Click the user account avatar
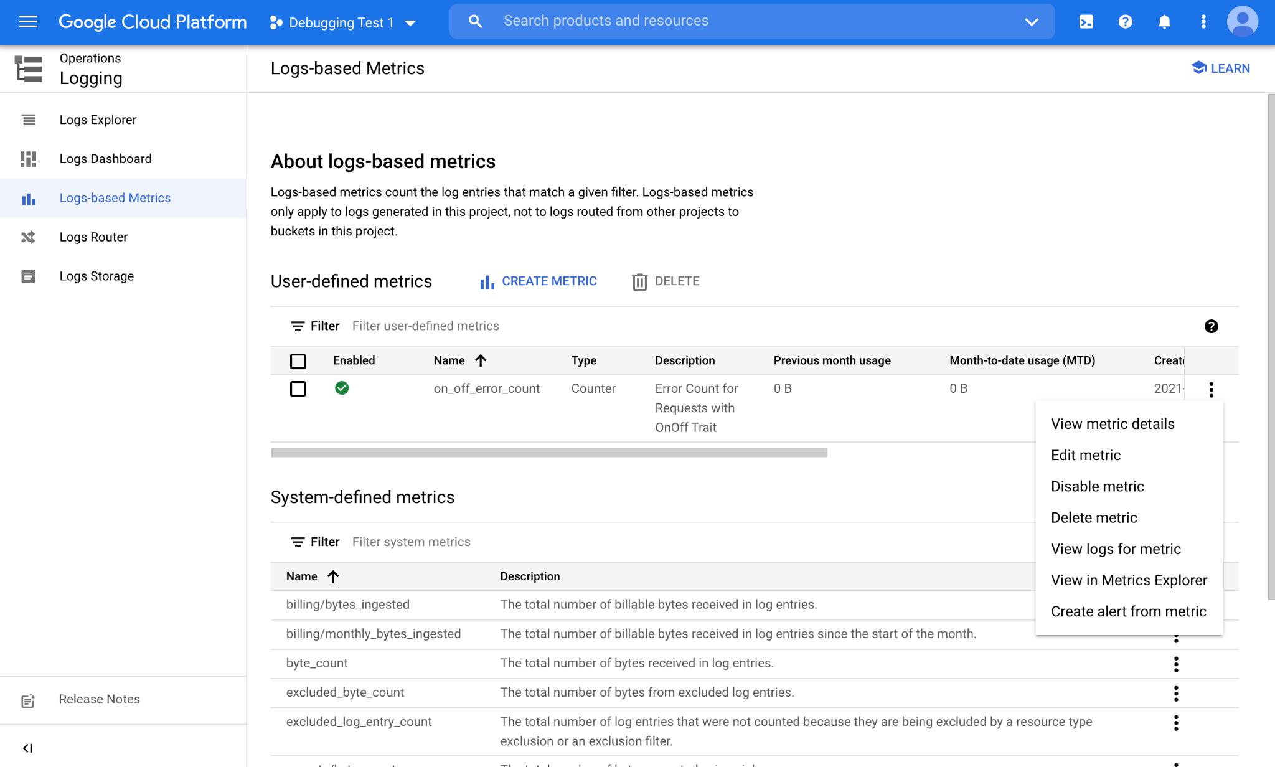Viewport: 1275px width, 767px height. pos(1242,22)
